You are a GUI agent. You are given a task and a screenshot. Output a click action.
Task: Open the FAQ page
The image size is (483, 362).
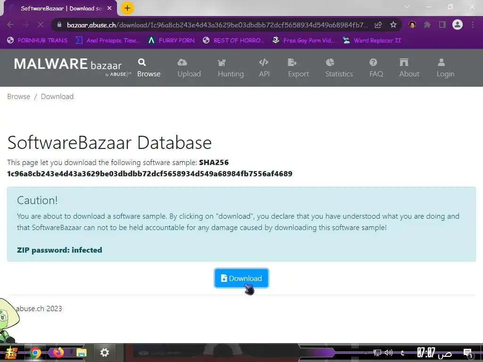(x=376, y=68)
